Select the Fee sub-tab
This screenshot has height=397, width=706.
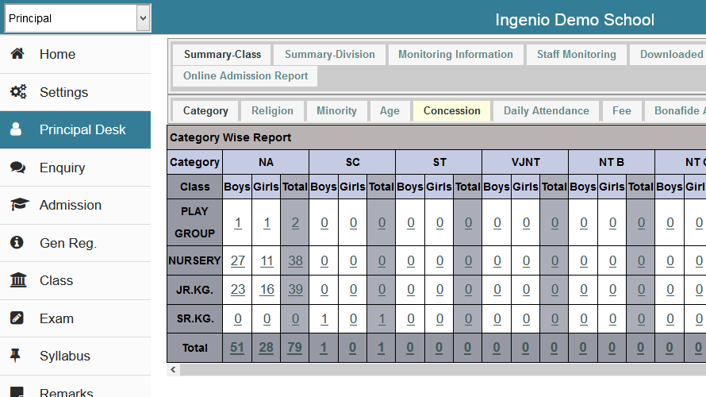pyautogui.click(x=621, y=111)
